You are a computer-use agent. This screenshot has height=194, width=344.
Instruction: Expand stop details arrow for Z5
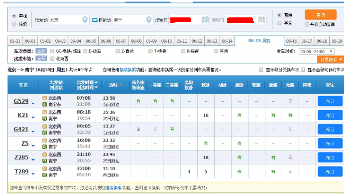pyautogui.click(x=33, y=145)
